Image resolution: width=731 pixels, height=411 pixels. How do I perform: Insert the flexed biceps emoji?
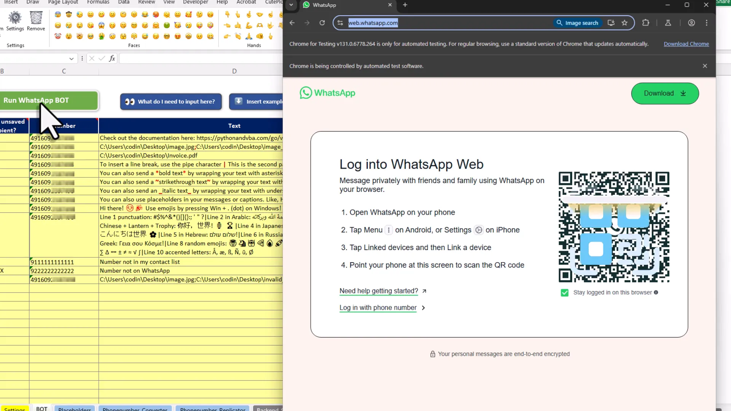pos(249,25)
